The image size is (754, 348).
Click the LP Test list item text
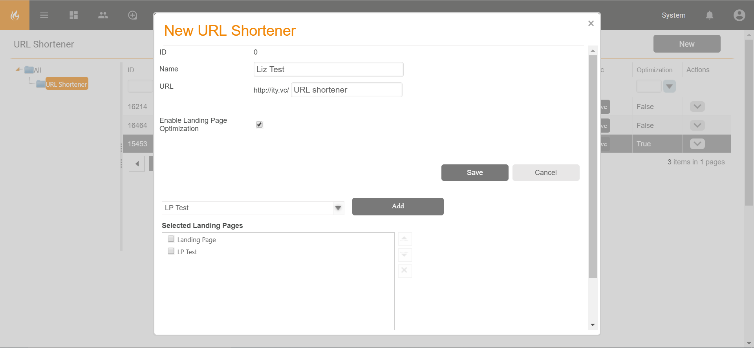(x=187, y=252)
